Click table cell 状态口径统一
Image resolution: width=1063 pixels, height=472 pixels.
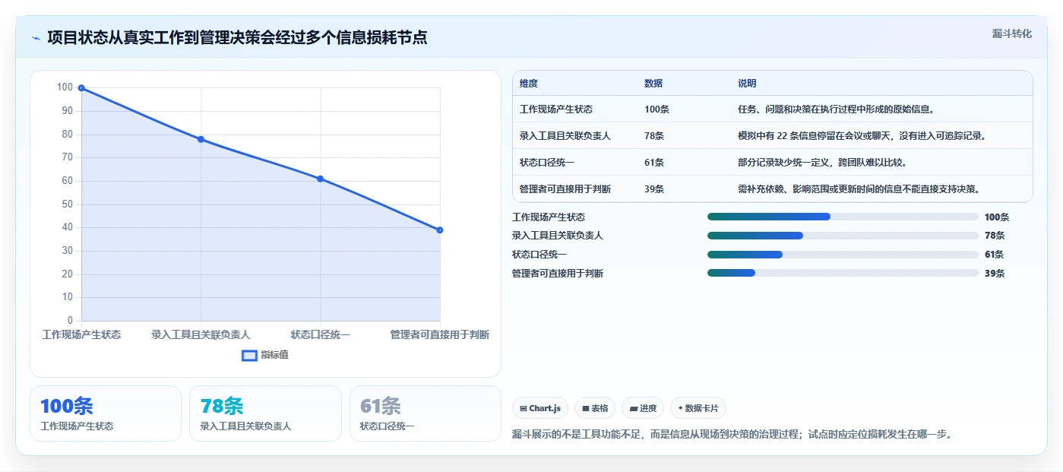547,163
